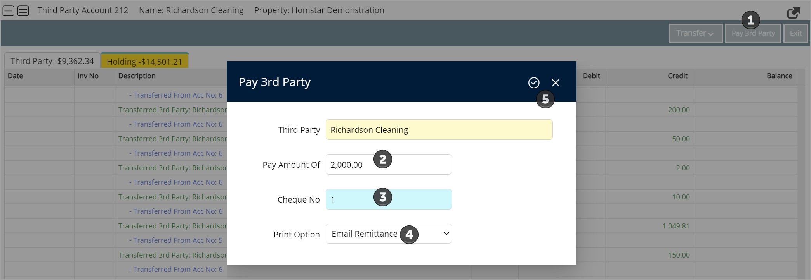The image size is (811, 280).
Task: Click the Third Party name field
Action: click(x=439, y=130)
